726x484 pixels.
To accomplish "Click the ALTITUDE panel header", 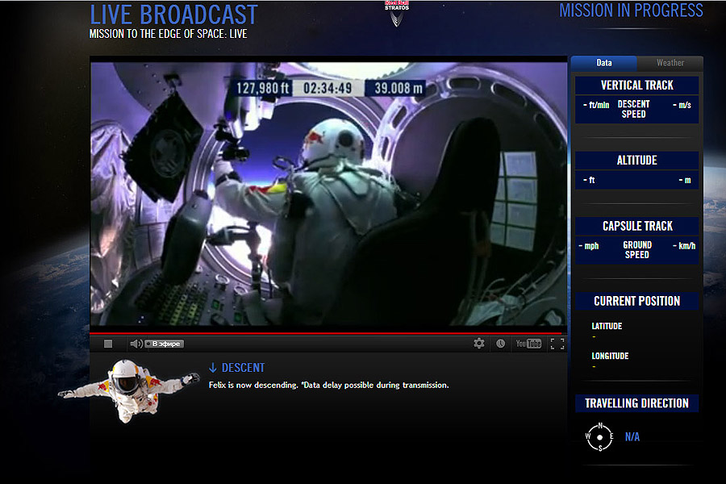I will click(636, 161).
